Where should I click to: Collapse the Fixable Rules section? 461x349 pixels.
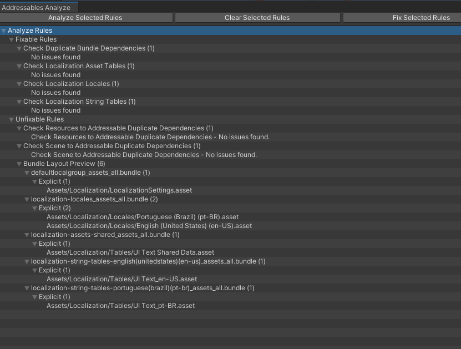pyautogui.click(x=11, y=39)
